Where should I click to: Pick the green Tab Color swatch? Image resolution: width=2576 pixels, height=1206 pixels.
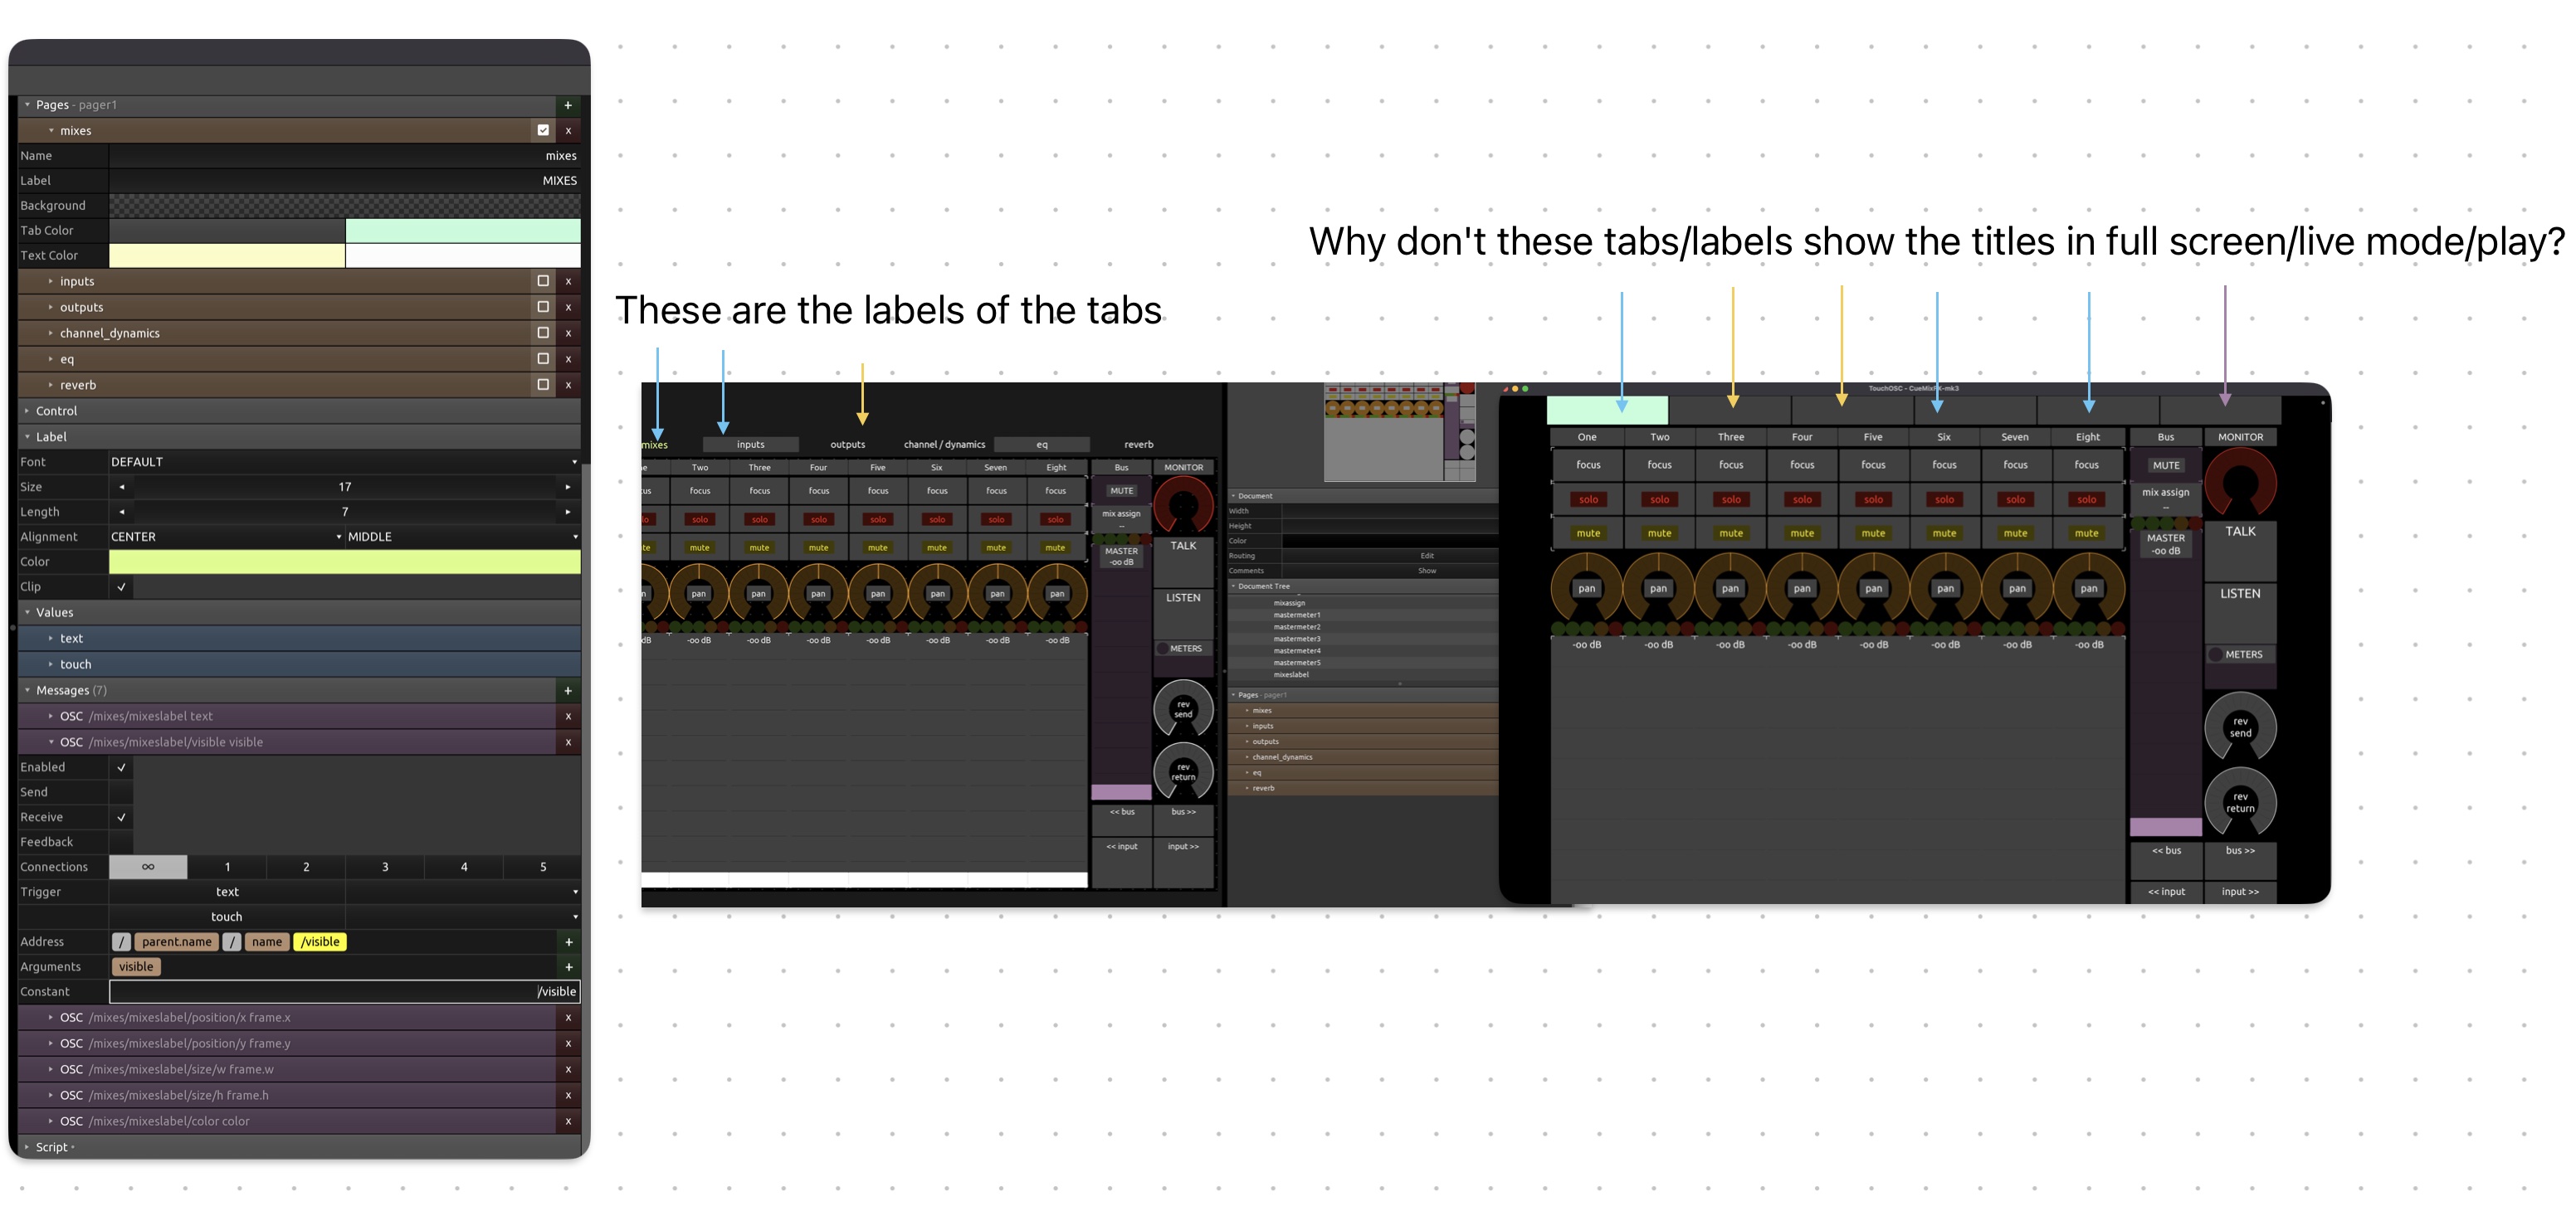click(x=463, y=231)
